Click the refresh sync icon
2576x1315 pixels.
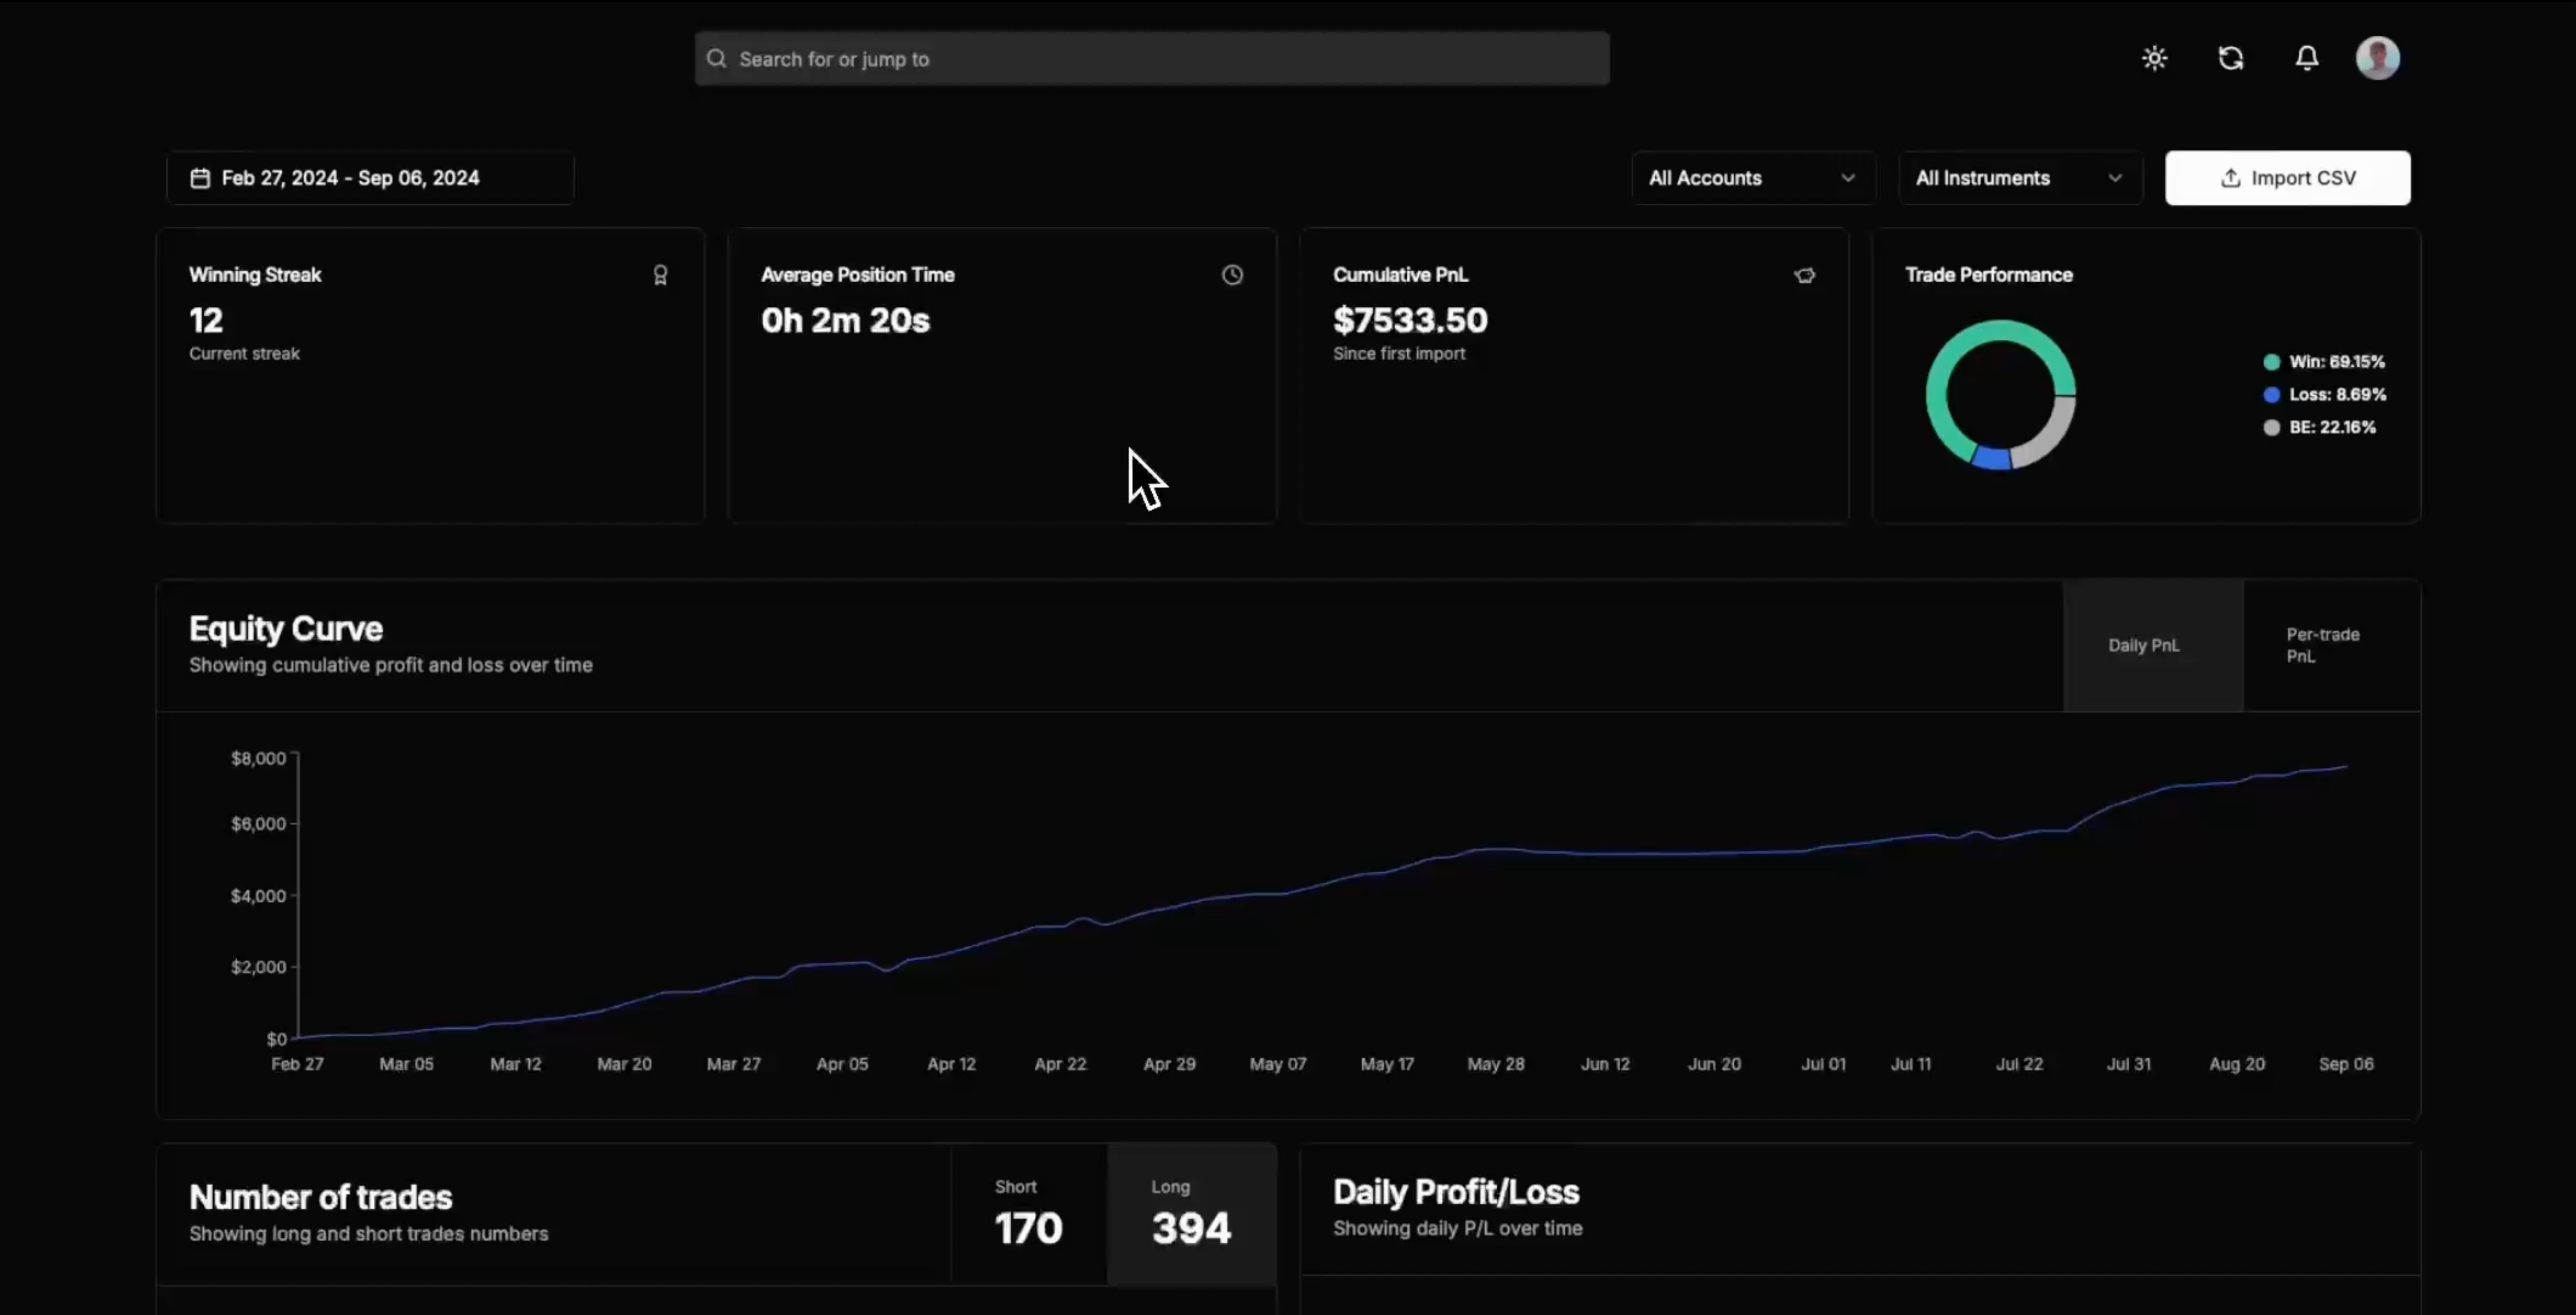click(2230, 58)
